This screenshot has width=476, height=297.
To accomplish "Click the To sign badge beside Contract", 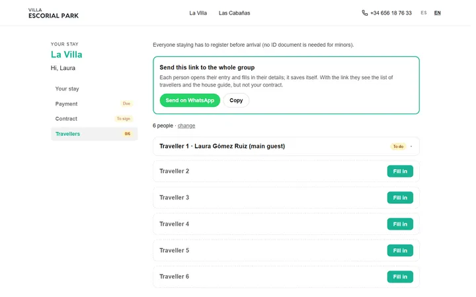I will [x=124, y=119].
